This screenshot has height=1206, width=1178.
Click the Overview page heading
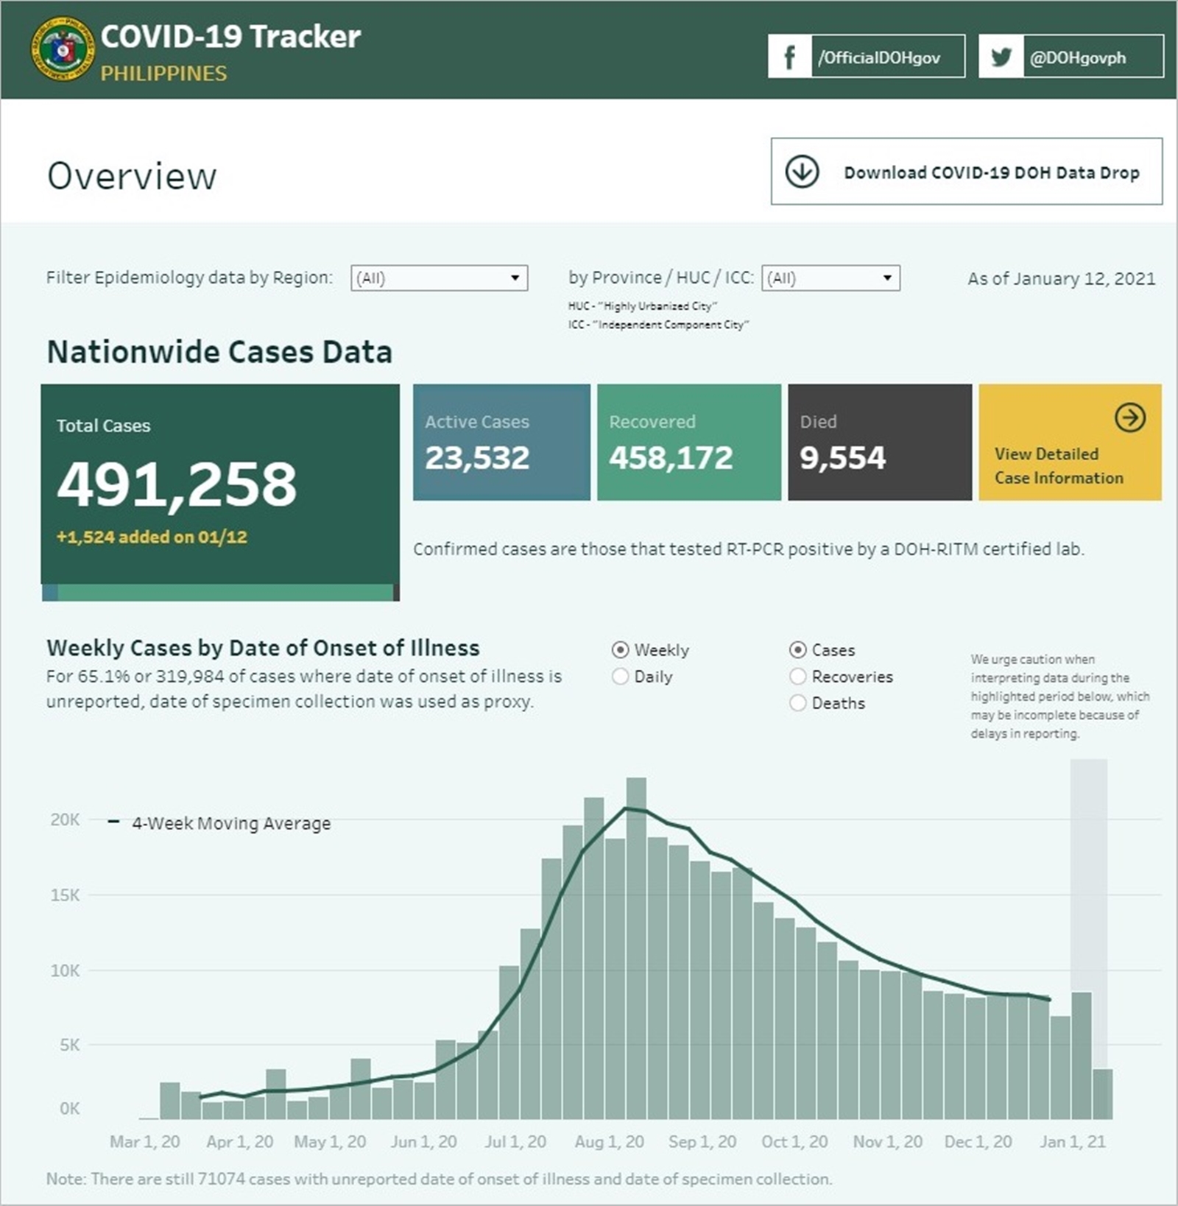tap(132, 176)
